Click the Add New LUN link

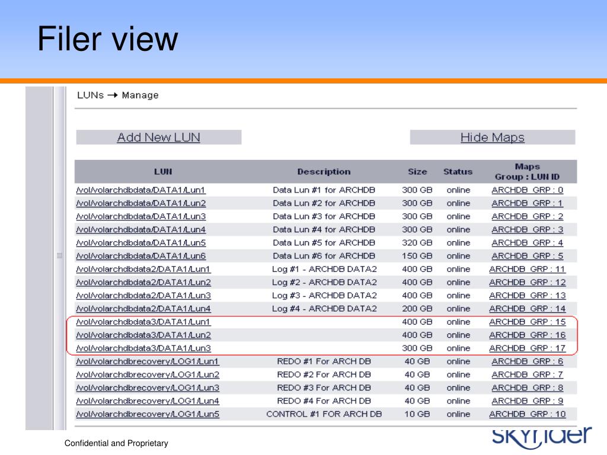(158, 137)
